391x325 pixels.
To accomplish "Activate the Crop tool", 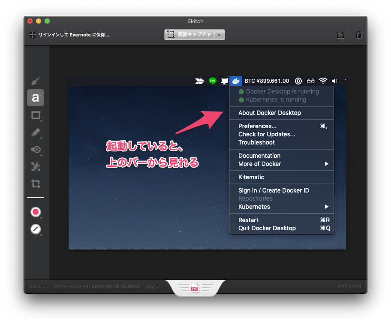I will pos(36,184).
